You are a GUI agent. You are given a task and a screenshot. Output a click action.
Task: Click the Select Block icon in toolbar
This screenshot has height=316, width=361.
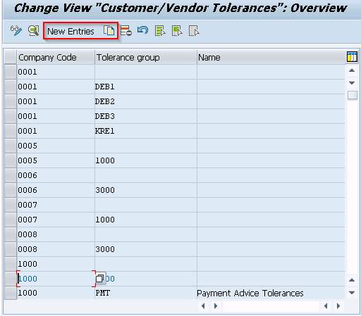pos(177,31)
